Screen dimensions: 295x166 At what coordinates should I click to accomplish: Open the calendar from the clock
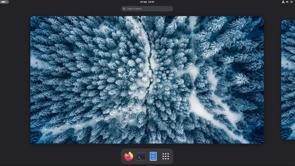(147, 2)
